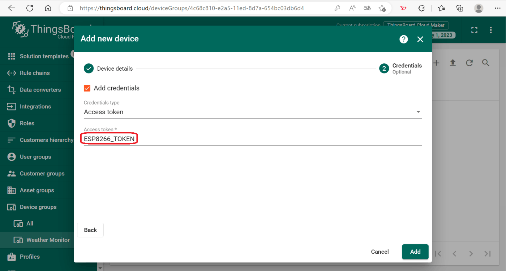The height and width of the screenshot is (271, 506).
Task: Open Solution templates in the sidebar
Action: 37,56
